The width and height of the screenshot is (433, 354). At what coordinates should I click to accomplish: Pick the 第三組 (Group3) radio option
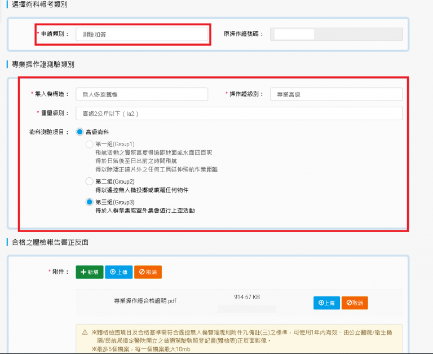pos(89,202)
